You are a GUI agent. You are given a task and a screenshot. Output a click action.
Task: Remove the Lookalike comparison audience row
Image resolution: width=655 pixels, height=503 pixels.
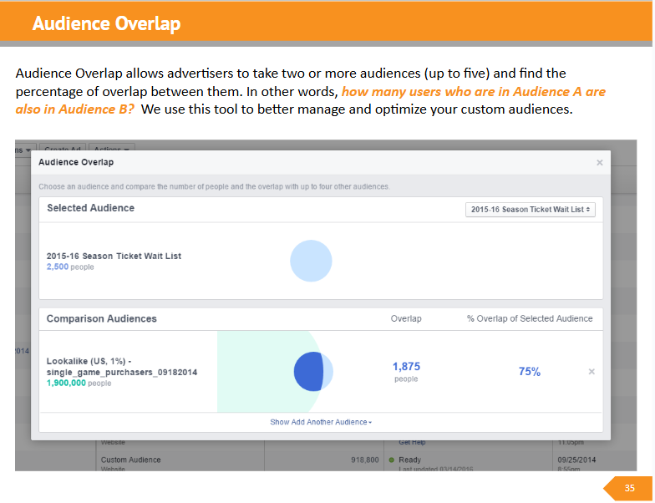pos(592,372)
